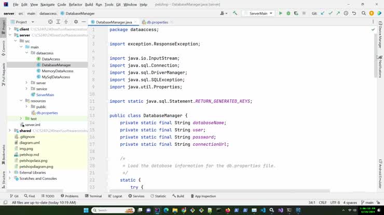Open Terminal tool window

93,196
